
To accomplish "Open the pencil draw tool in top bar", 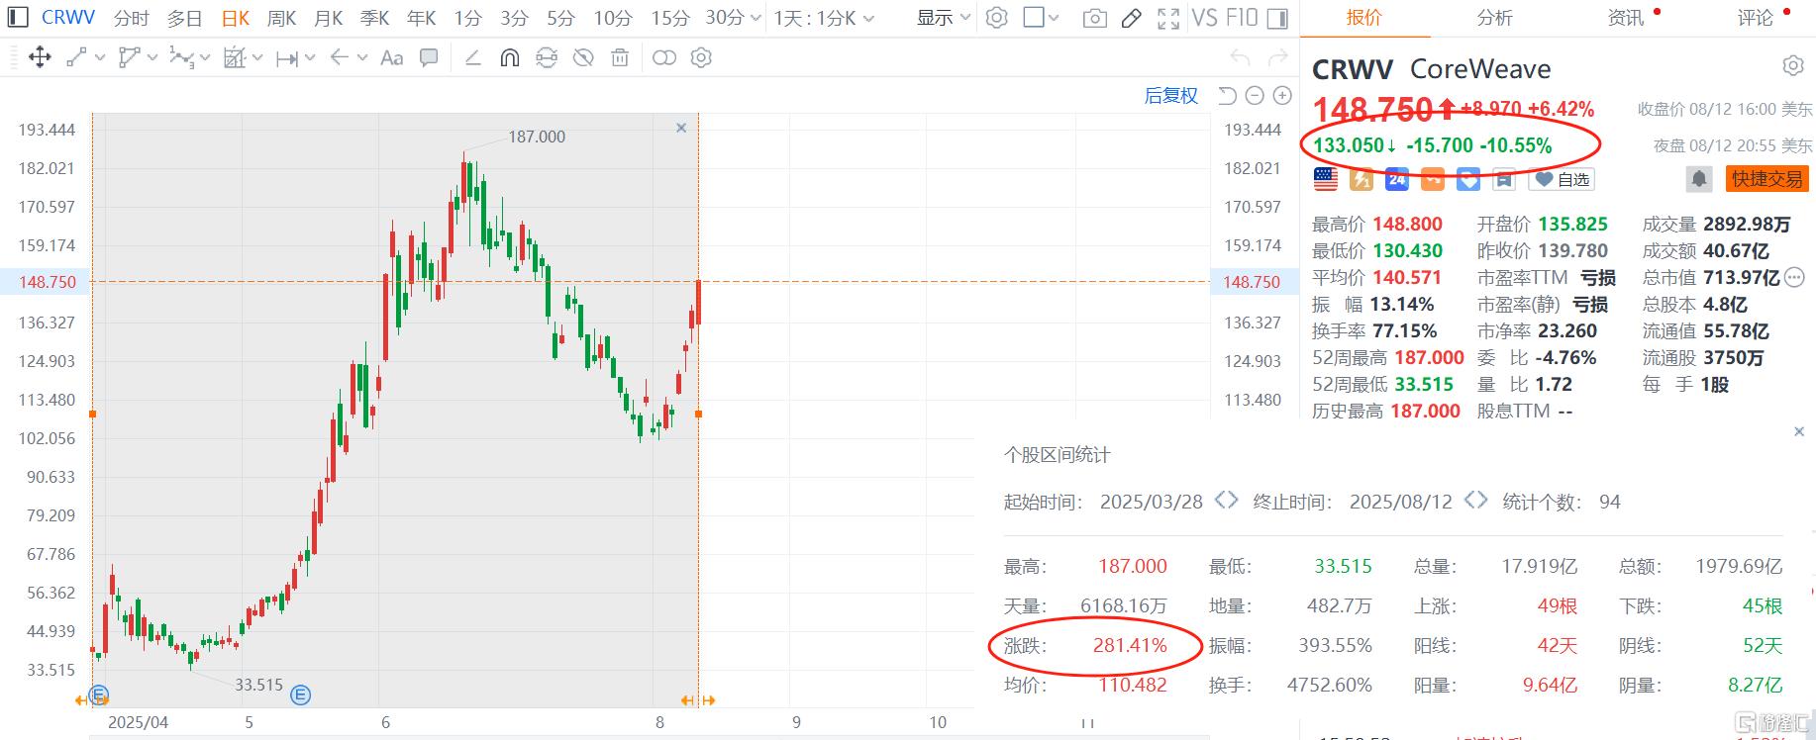I will pyautogui.click(x=1132, y=18).
